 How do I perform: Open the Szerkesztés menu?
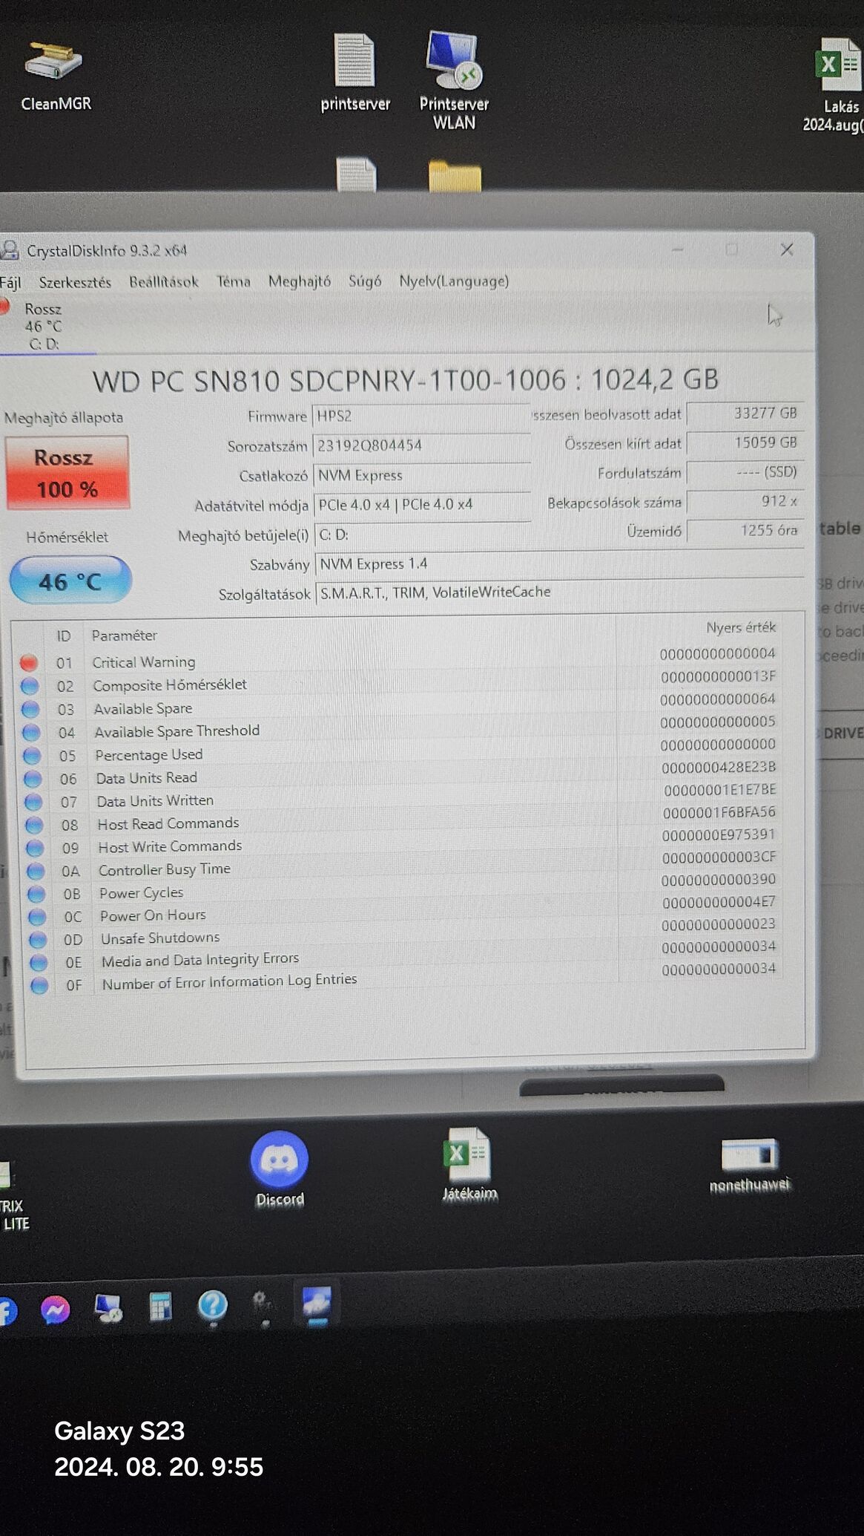pos(75,282)
